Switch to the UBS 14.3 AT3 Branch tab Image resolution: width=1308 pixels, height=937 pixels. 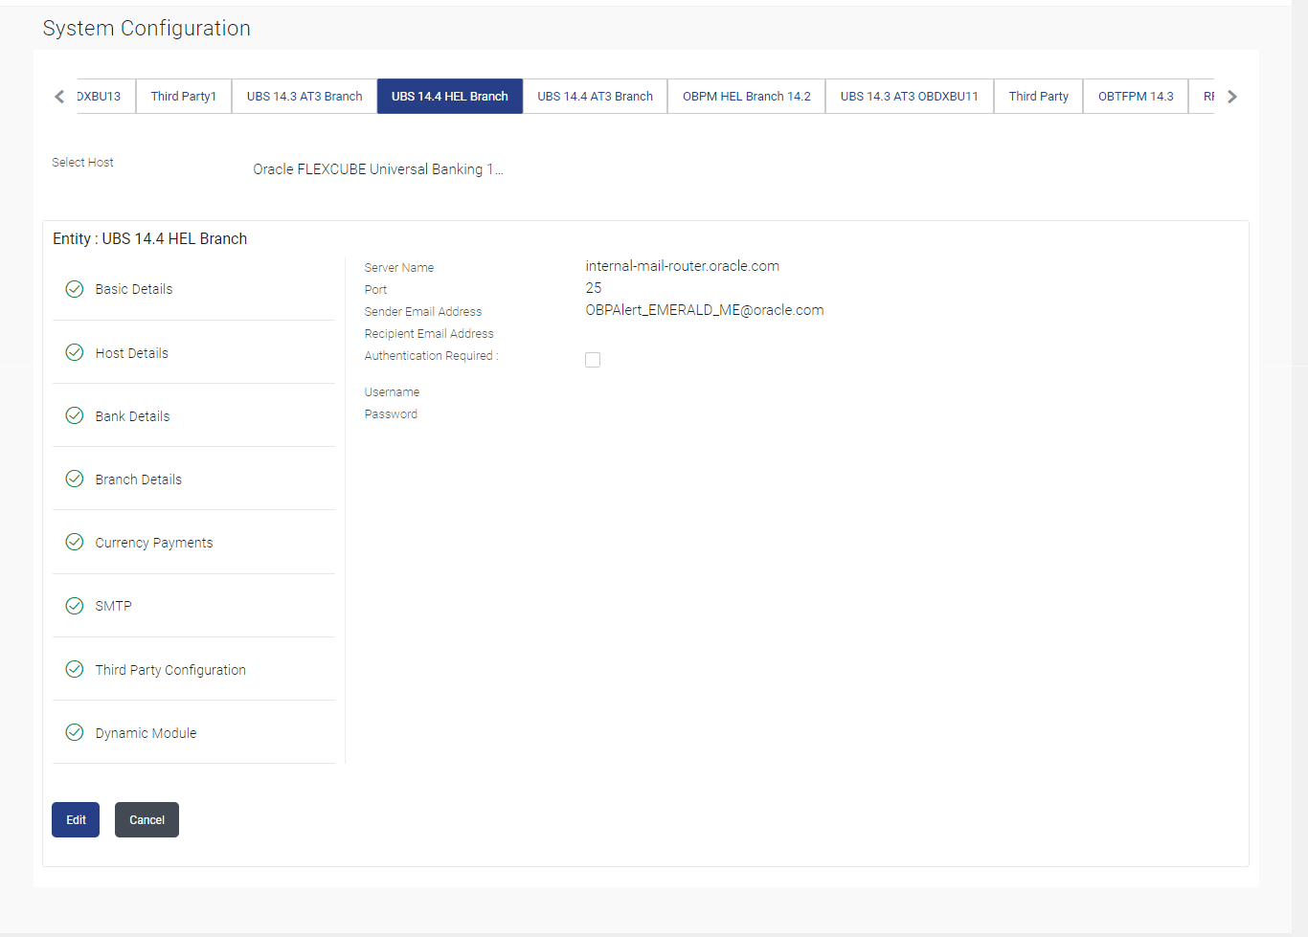(304, 96)
